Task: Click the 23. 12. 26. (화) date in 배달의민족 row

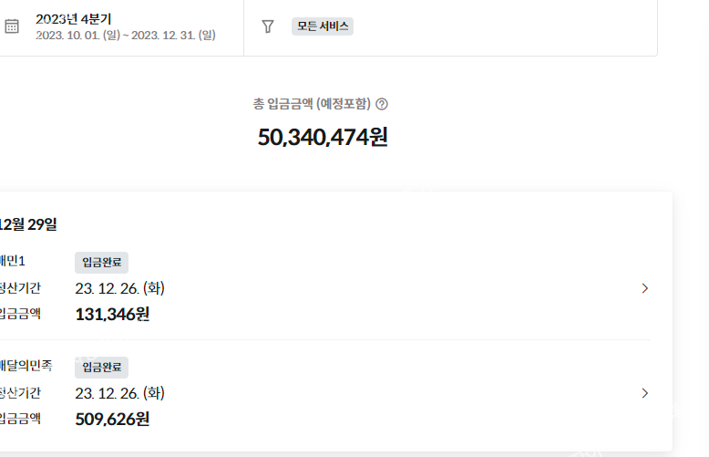Action: (119, 393)
